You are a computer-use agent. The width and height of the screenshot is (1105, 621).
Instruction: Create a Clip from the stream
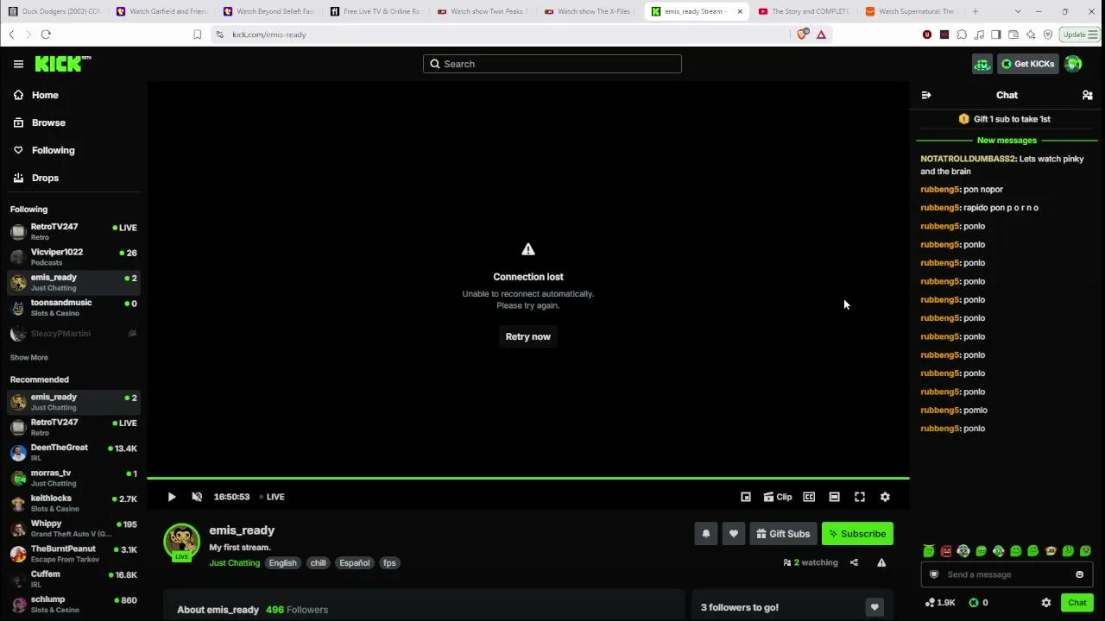click(778, 497)
